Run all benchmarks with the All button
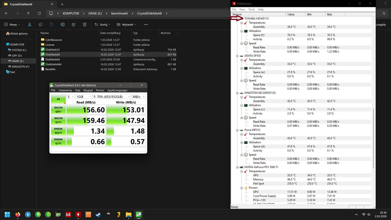 (x=58, y=99)
